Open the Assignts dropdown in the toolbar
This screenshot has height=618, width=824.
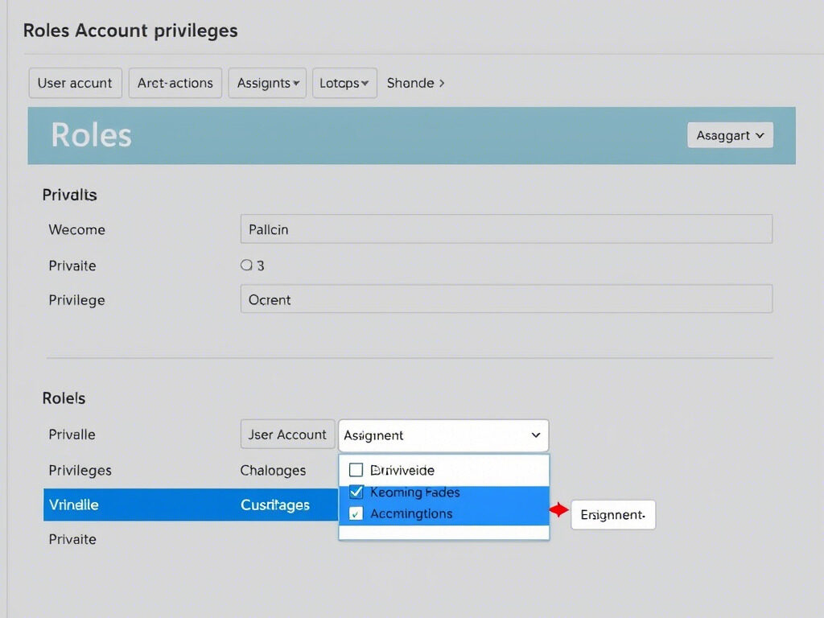[269, 83]
